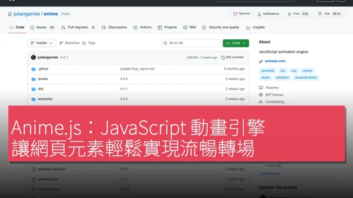Go to the Discussions tab
This screenshot has height=198, width=353.
click(x=114, y=27)
